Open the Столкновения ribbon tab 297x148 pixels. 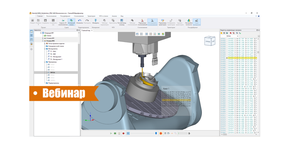click(79, 16)
